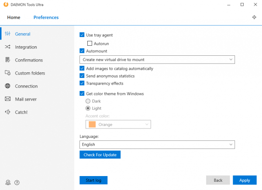Go to Integration settings
This screenshot has width=262, height=190.
[37, 47]
